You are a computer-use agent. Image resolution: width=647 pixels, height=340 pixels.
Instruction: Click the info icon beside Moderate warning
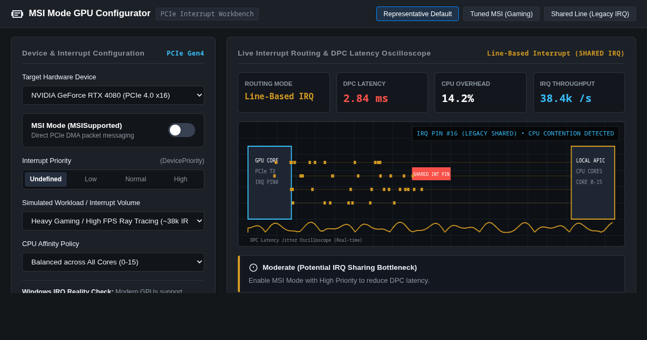[x=253, y=268]
